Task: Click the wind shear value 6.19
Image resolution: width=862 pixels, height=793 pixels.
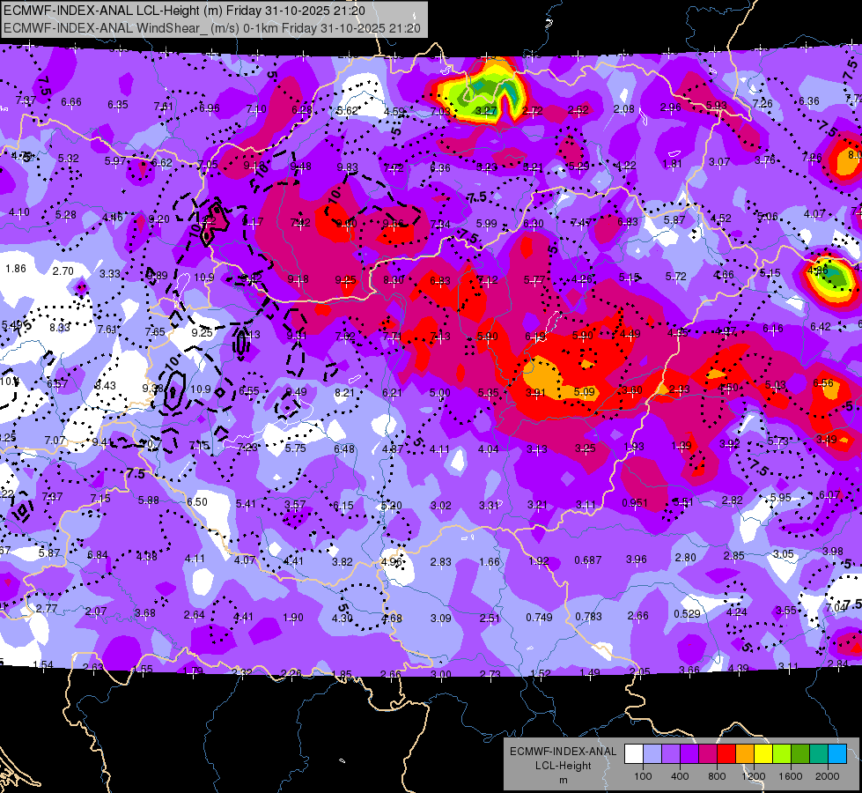Action: (x=535, y=337)
